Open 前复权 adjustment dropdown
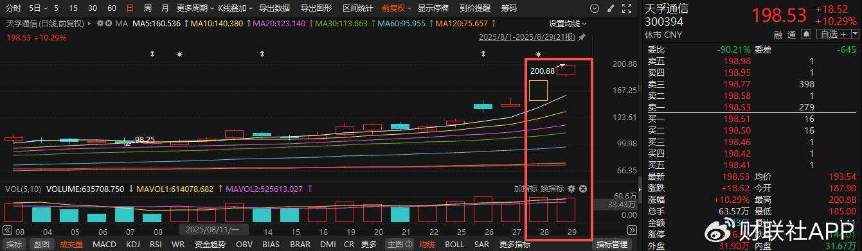The height and width of the screenshot is (251, 862). (x=397, y=8)
